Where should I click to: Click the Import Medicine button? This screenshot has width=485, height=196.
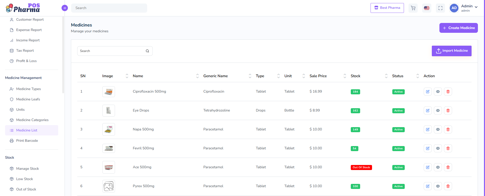(451, 51)
